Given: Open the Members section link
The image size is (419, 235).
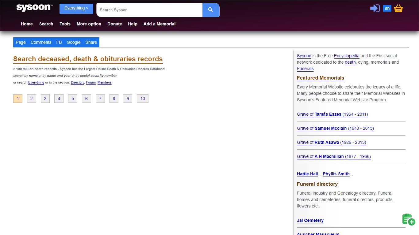Looking at the screenshot, I should pyautogui.click(x=105, y=82).
